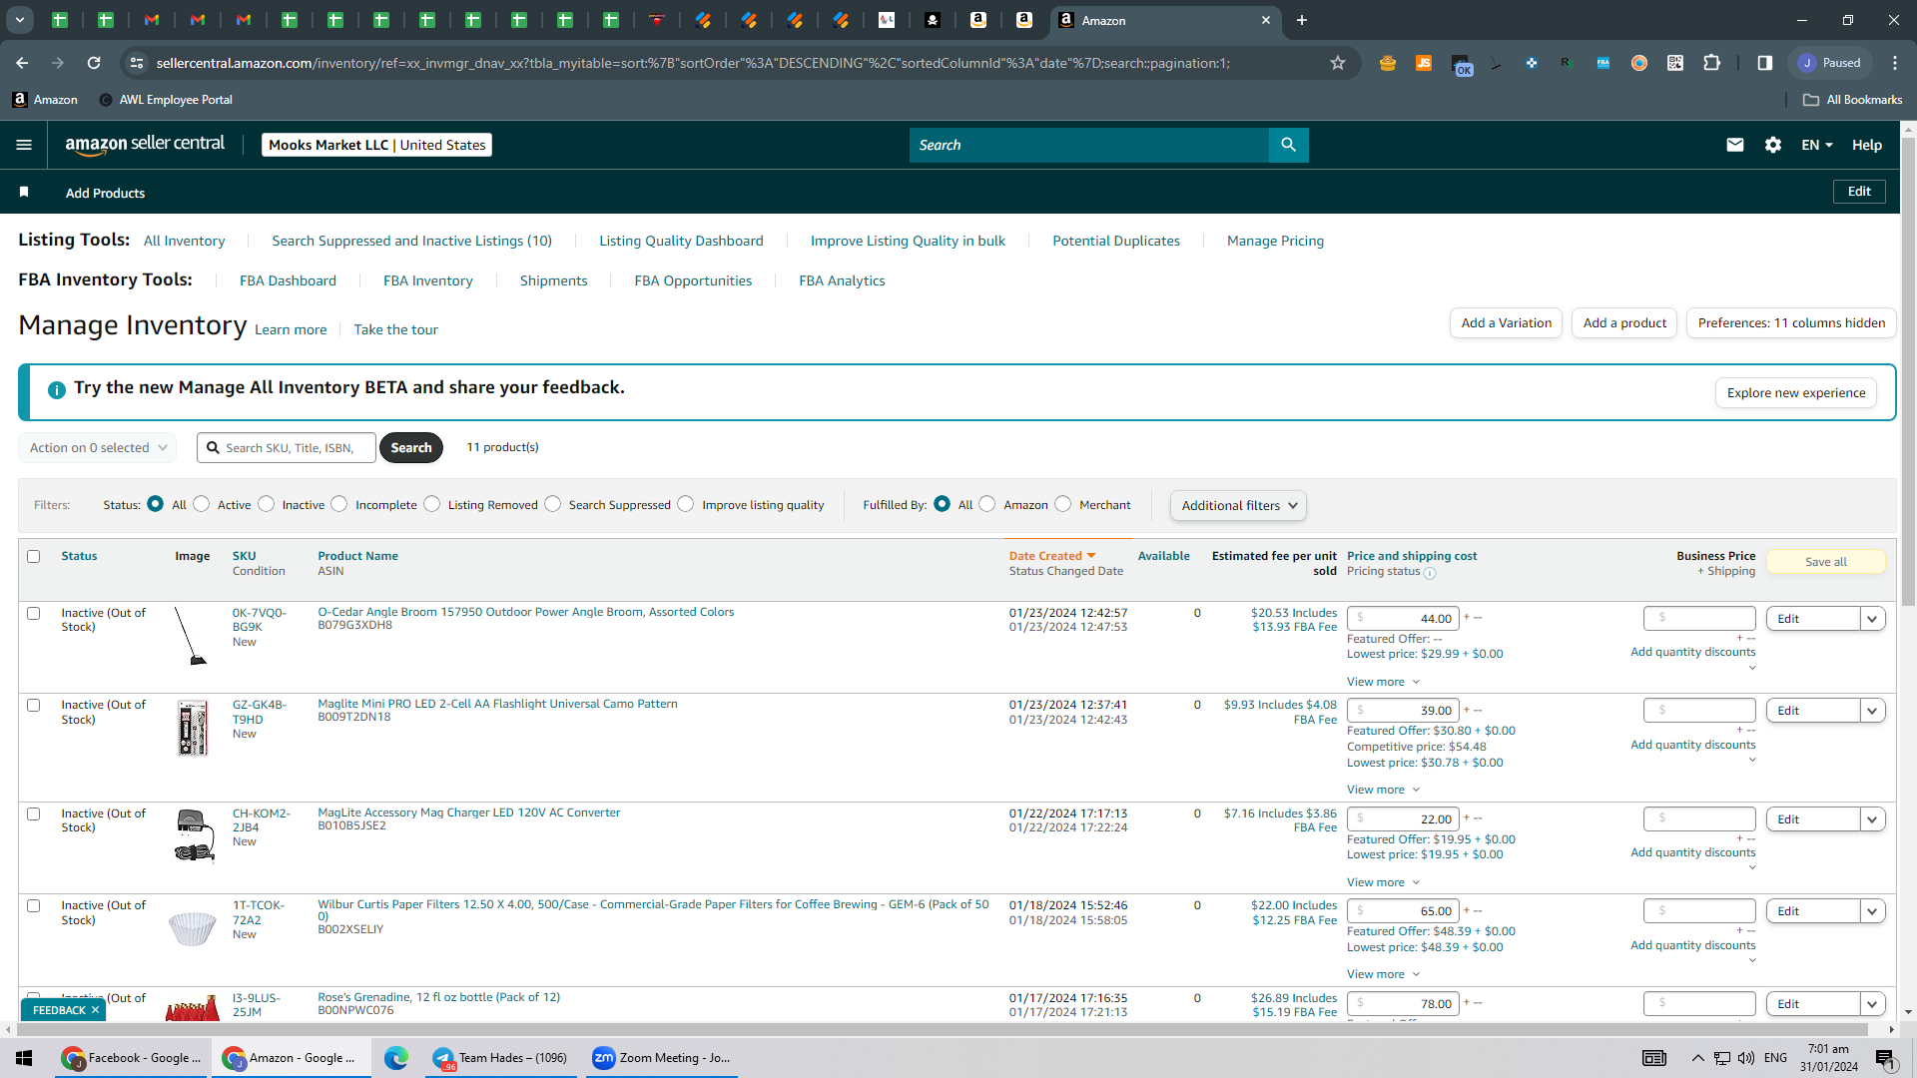Click the volume icon in system tray
This screenshot has height=1078, width=1917.
(1745, 1058)
